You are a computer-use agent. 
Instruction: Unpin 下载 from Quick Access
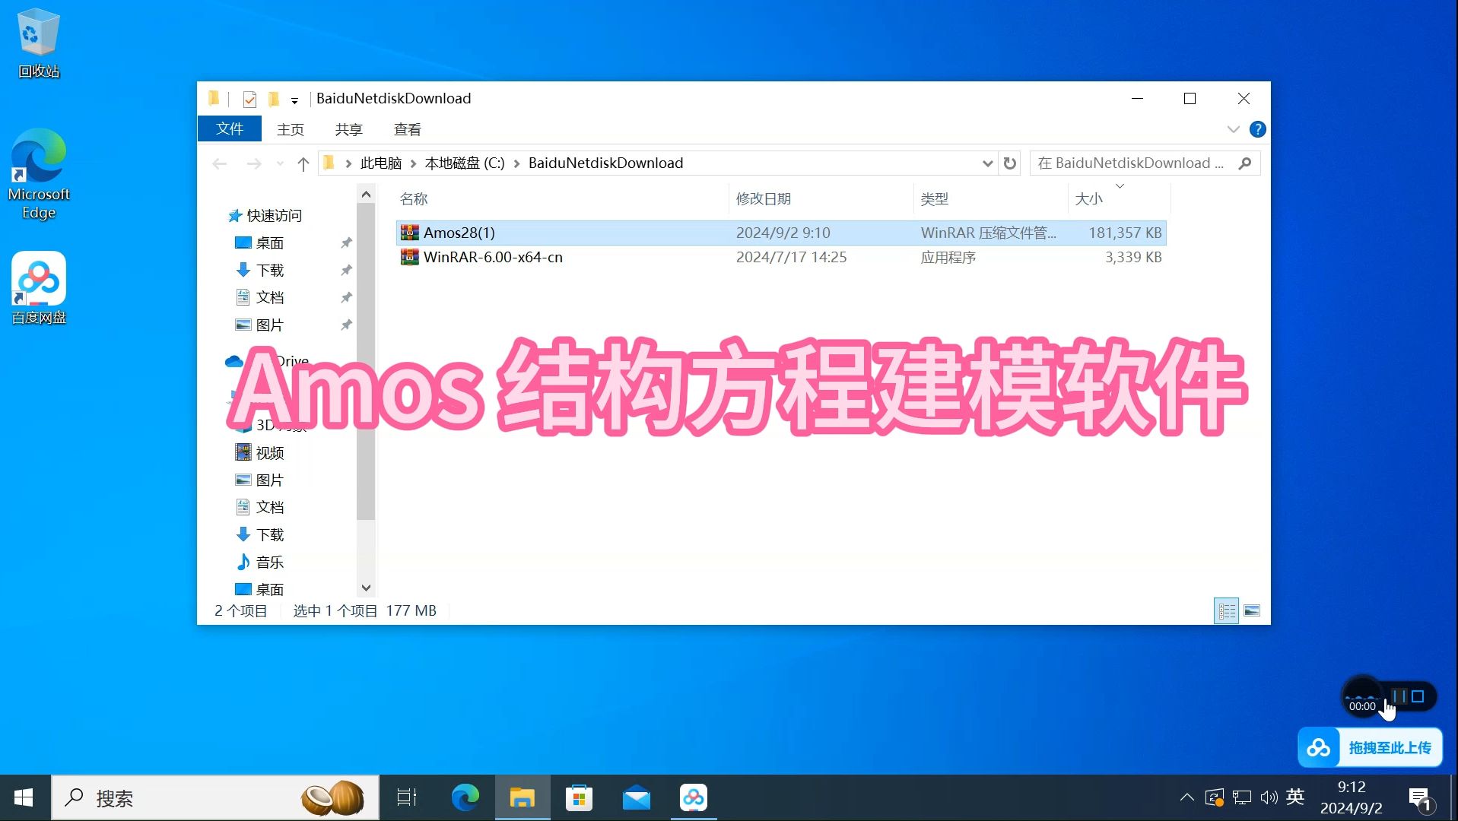coord(346,270)
